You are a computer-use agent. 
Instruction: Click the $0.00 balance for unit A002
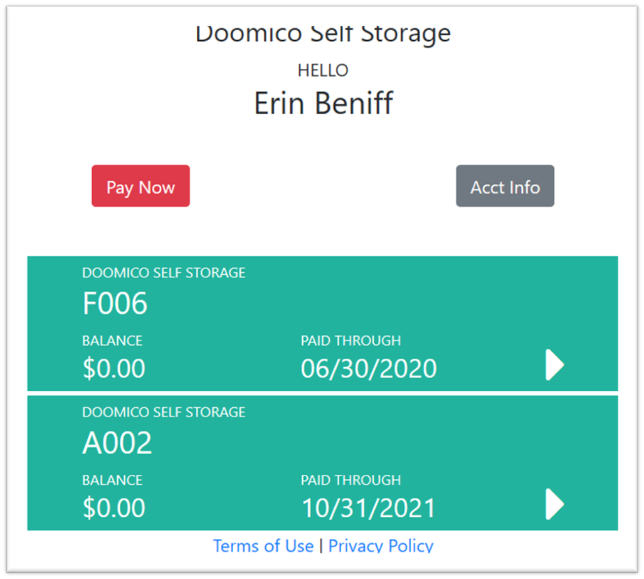(x=113, y=507)
